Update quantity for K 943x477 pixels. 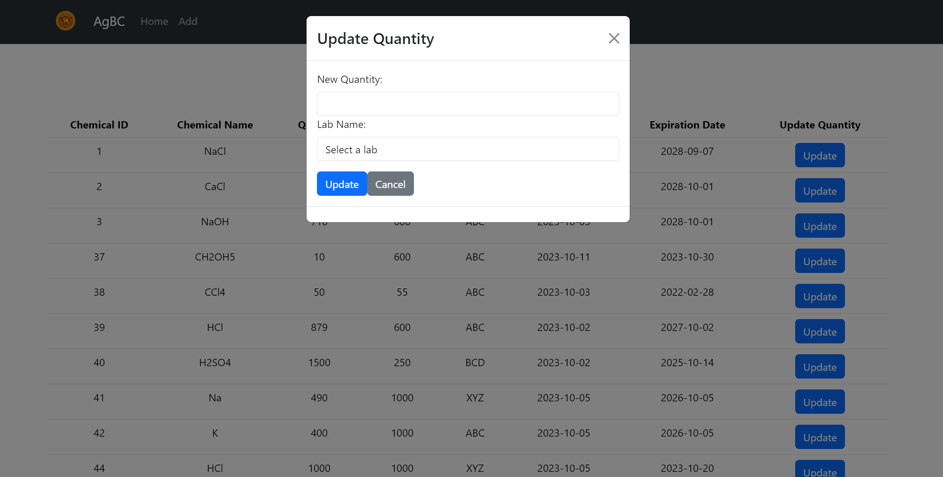[x=820, y=437]
